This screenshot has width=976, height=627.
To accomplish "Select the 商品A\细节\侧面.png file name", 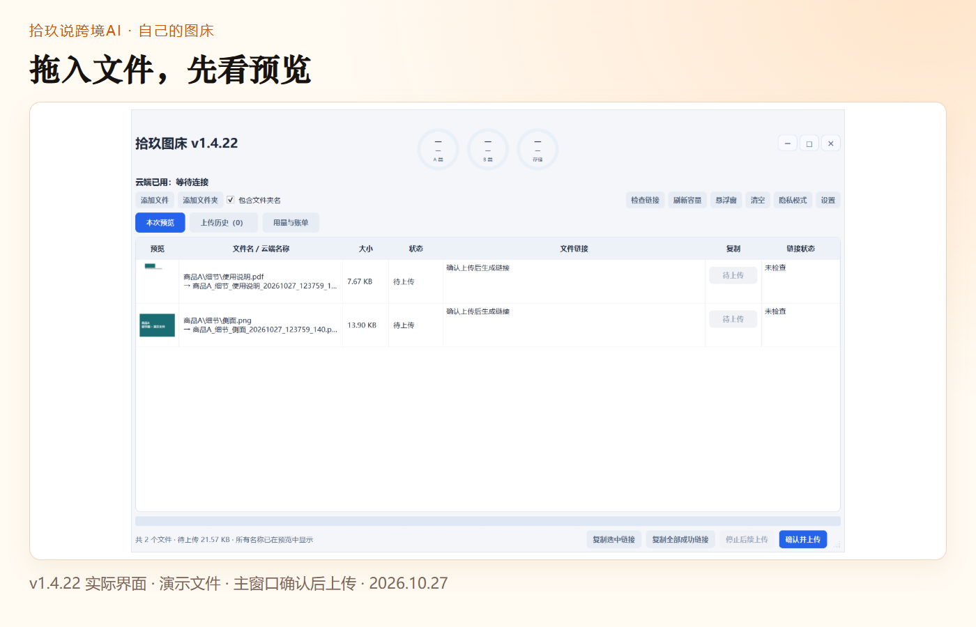I will click(x=218, y=320).
